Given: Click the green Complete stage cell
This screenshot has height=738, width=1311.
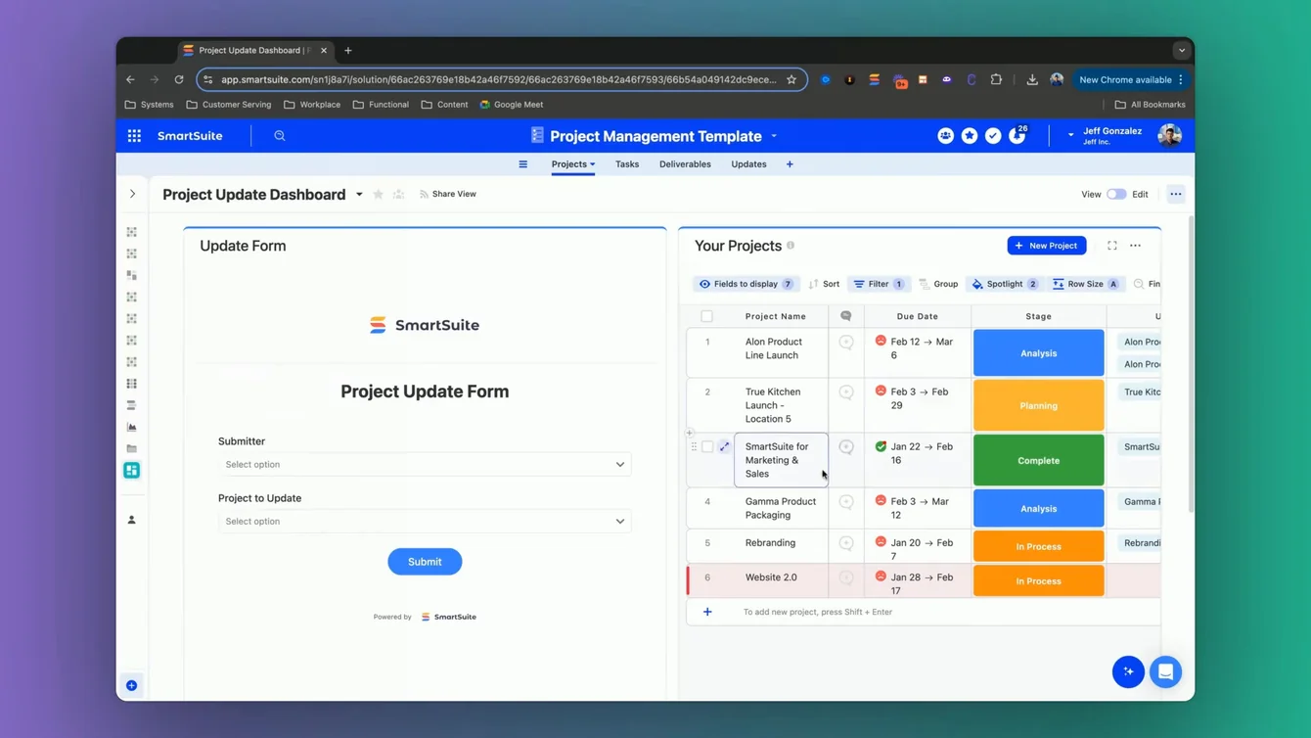Looking at the screenshot, I should pos(1038,460).
